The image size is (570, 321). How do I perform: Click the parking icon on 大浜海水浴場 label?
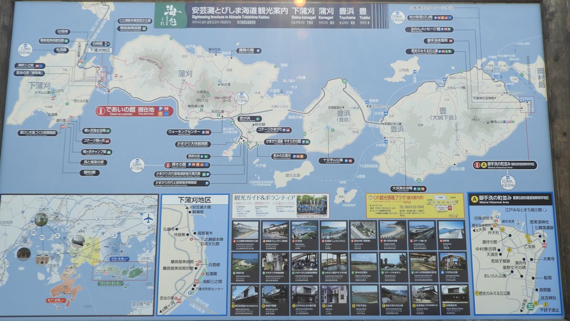(x=414, y=189)
